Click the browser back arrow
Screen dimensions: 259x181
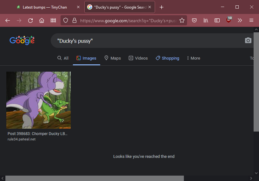pos(8,20)
